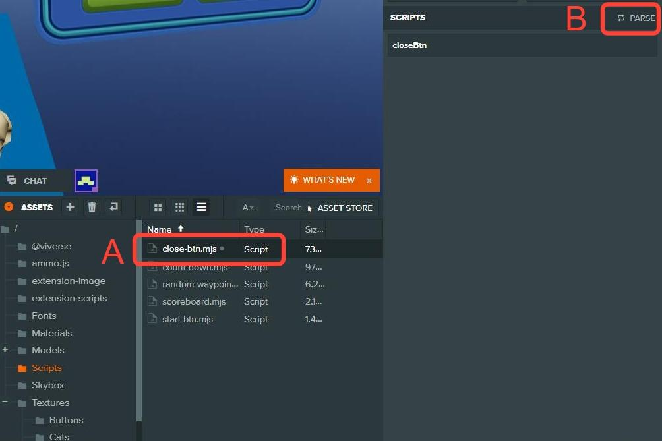Viewport: 662px width, 441px height.
Task: Click the delete asset trash icon
Action: point(92,207)
